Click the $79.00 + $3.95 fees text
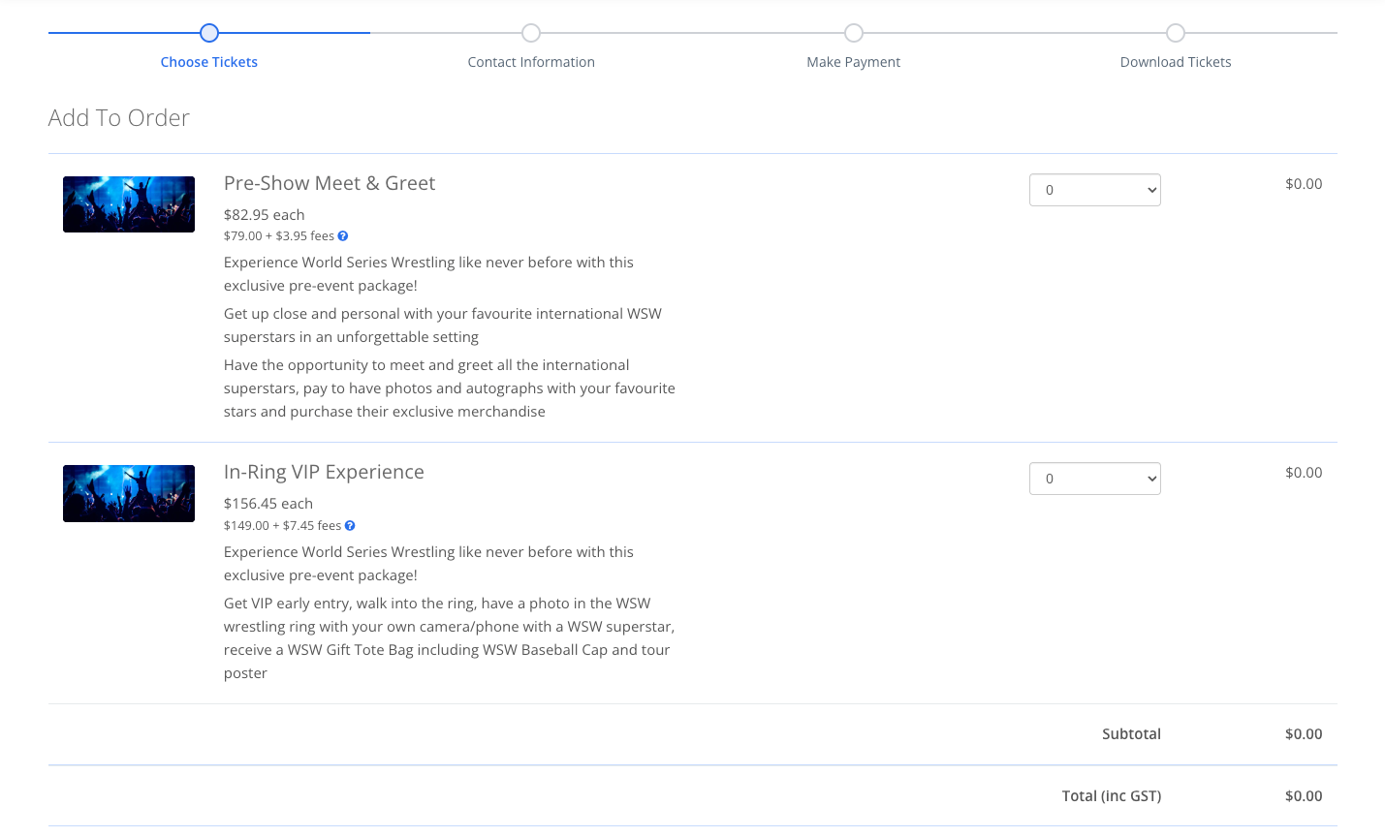1385x837 pixels. click(279, 236)
